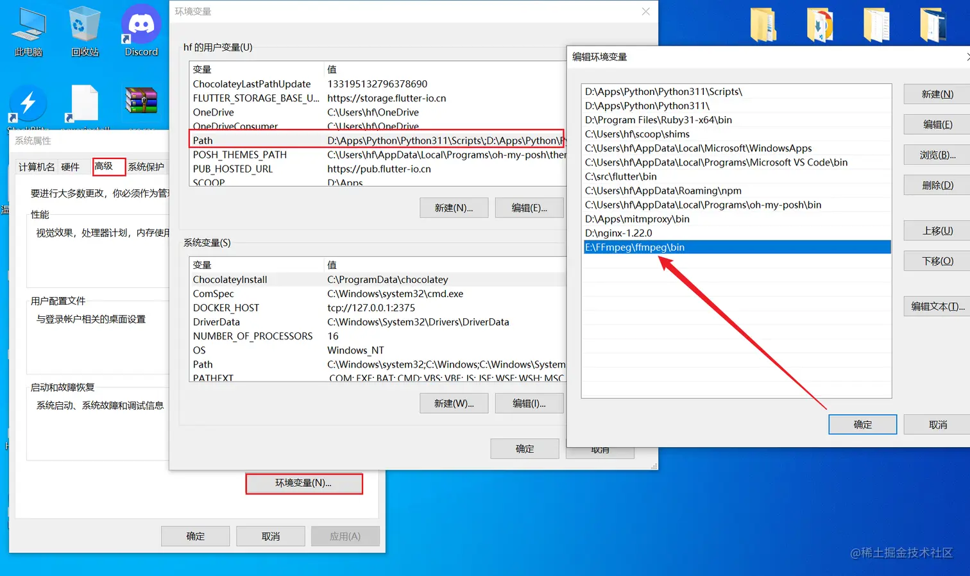Select the Microsoft\WindowsApps path entry

tap(736, 148)
